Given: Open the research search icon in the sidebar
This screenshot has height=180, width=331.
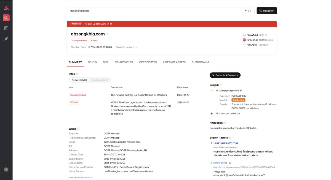Looking at the screenshot, I should pos(6,18).
